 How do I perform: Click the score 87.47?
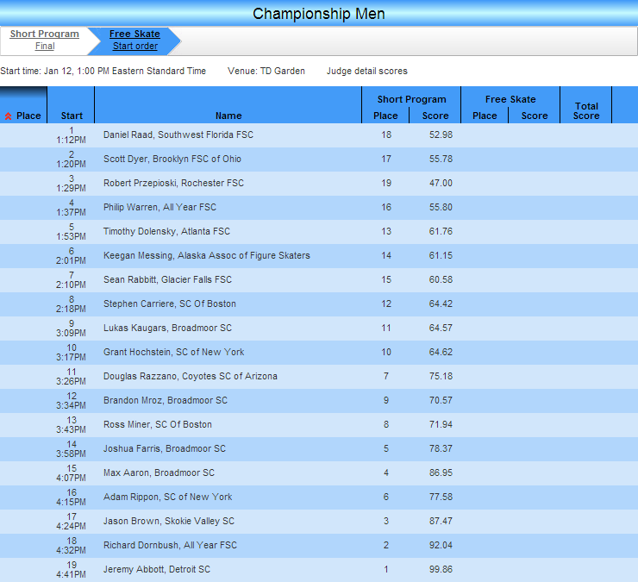pyautogui.click(x=441, y=521)
